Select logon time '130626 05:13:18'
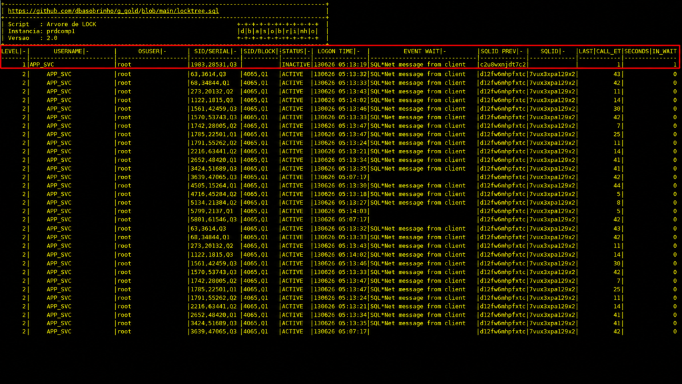 [340, 194]
